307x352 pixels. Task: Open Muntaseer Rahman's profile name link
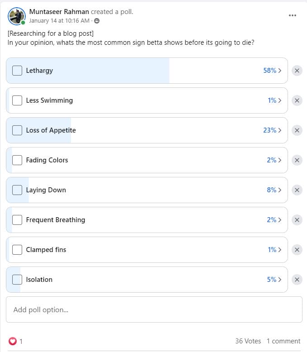[59, 12]
